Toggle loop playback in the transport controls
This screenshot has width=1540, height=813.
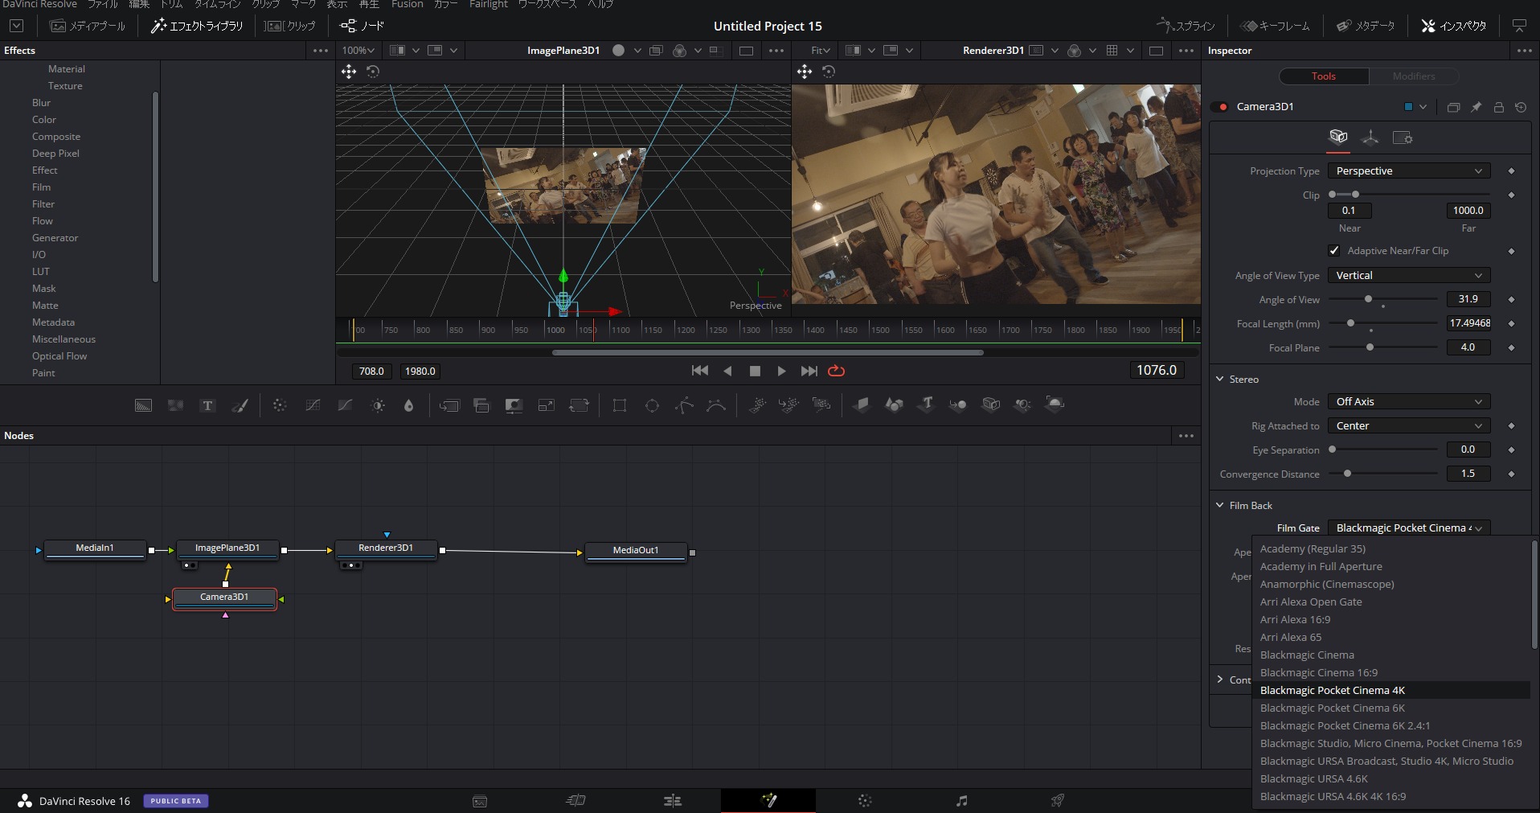836,371
